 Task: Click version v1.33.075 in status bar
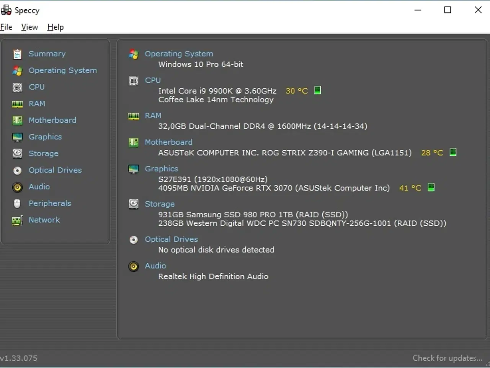[19, 358]
